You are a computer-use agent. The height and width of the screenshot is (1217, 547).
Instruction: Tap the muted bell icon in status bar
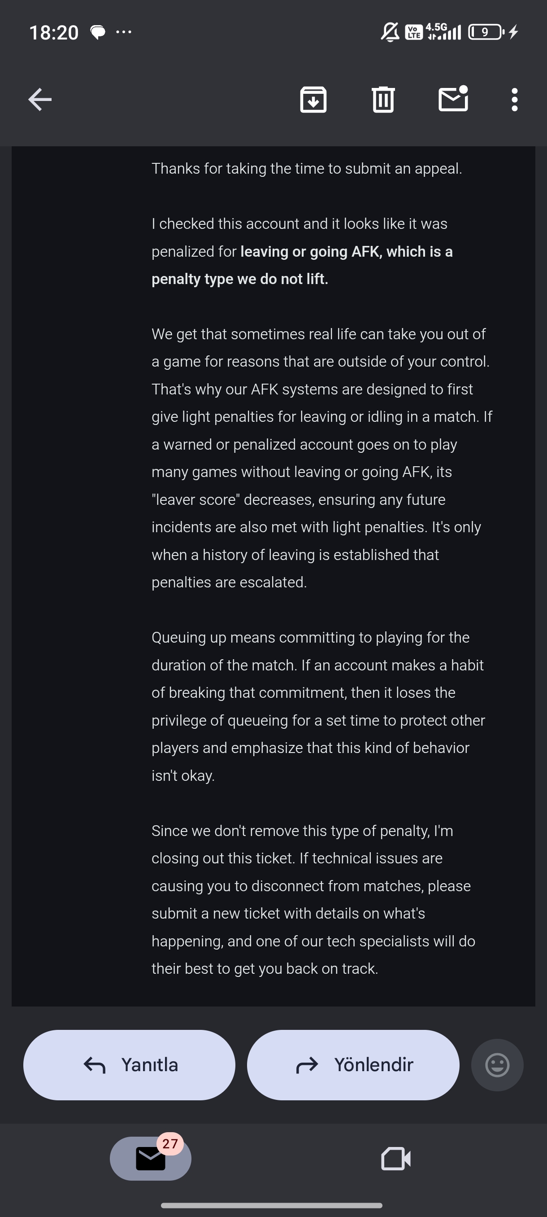click(390, 32)
